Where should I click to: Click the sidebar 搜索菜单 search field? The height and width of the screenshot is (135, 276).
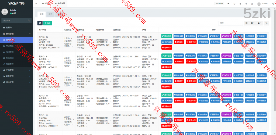(x=16, y=20)
